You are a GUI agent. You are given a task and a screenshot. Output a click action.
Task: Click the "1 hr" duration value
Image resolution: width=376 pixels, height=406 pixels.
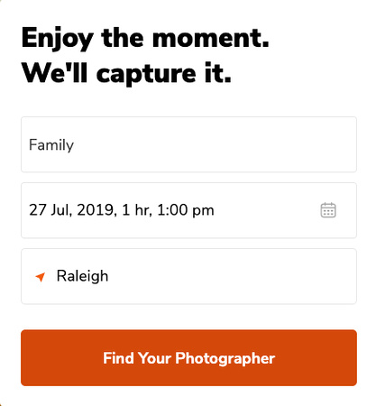pyautogui.click(x=135, y=210)
